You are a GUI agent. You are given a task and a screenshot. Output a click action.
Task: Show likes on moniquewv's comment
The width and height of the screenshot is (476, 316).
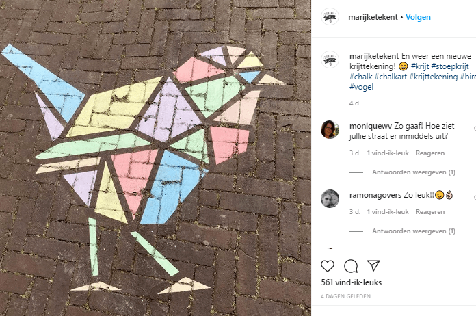388,153
